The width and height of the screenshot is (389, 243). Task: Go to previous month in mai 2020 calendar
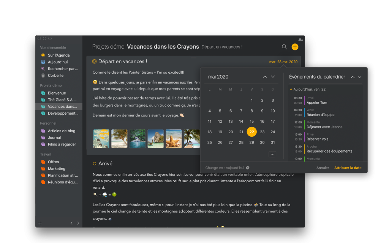point(265,77)
